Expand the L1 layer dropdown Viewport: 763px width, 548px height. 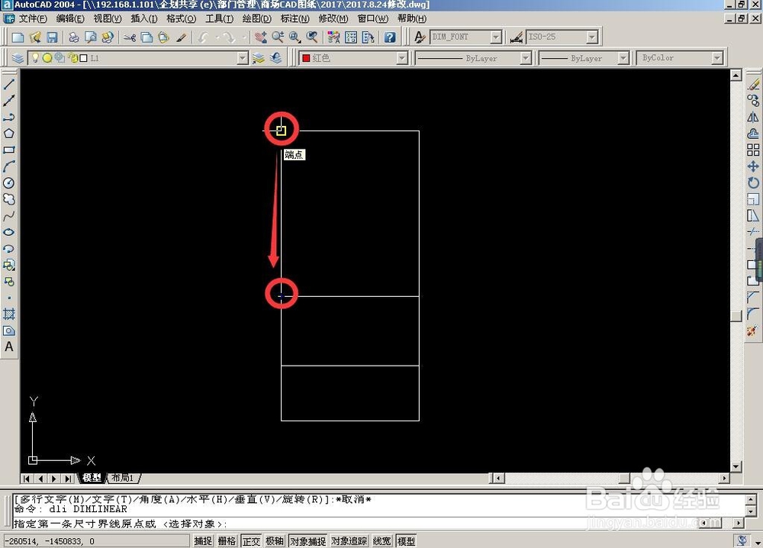pos(243,59)
